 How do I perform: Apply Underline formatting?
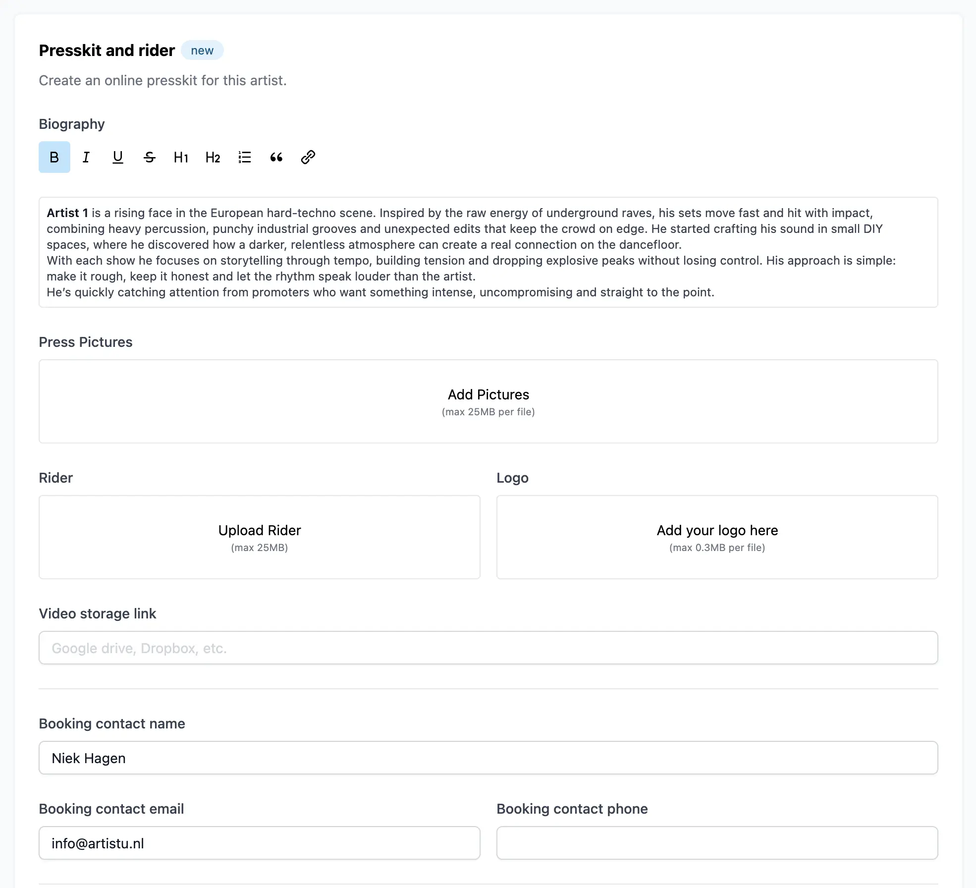118,157
